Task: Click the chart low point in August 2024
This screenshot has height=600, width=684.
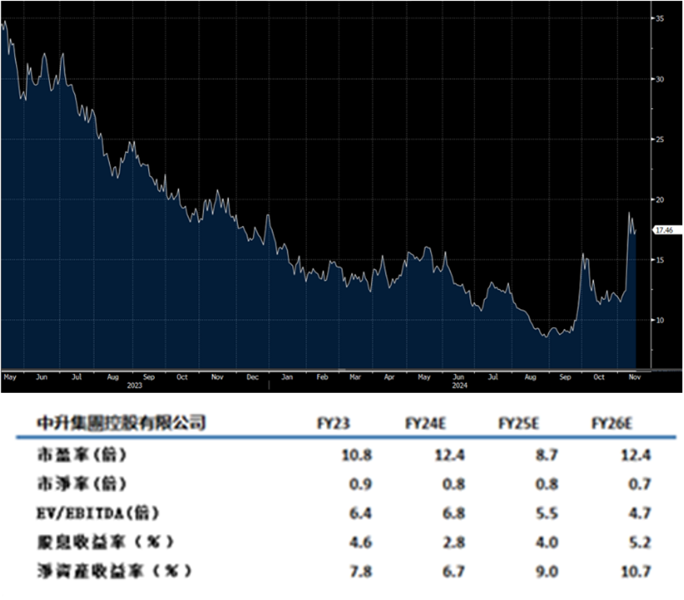Action: [546, 337]
